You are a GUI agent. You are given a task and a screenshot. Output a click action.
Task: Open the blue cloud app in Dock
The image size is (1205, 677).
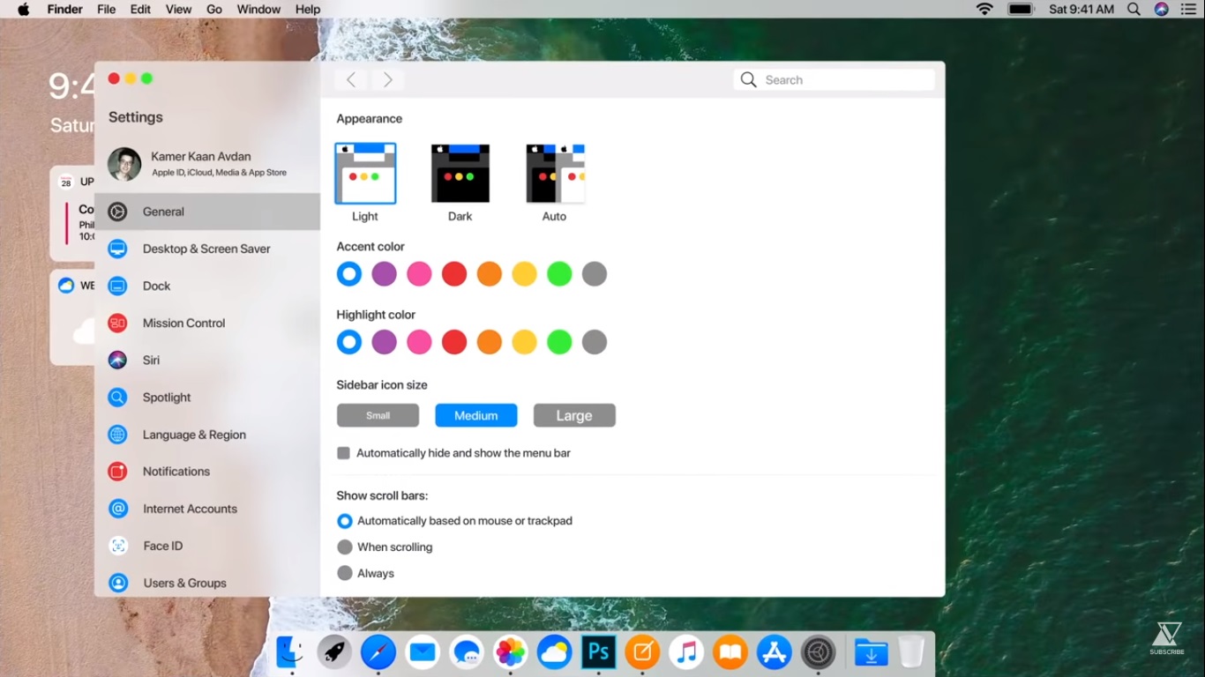[554, 652]
